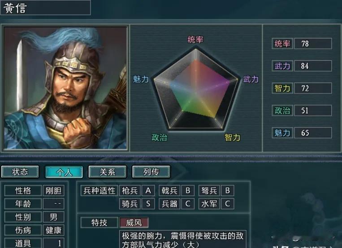The image size is (342, 248).
Task: Click the 性格 value 刚胆
Action: point(53,191)
